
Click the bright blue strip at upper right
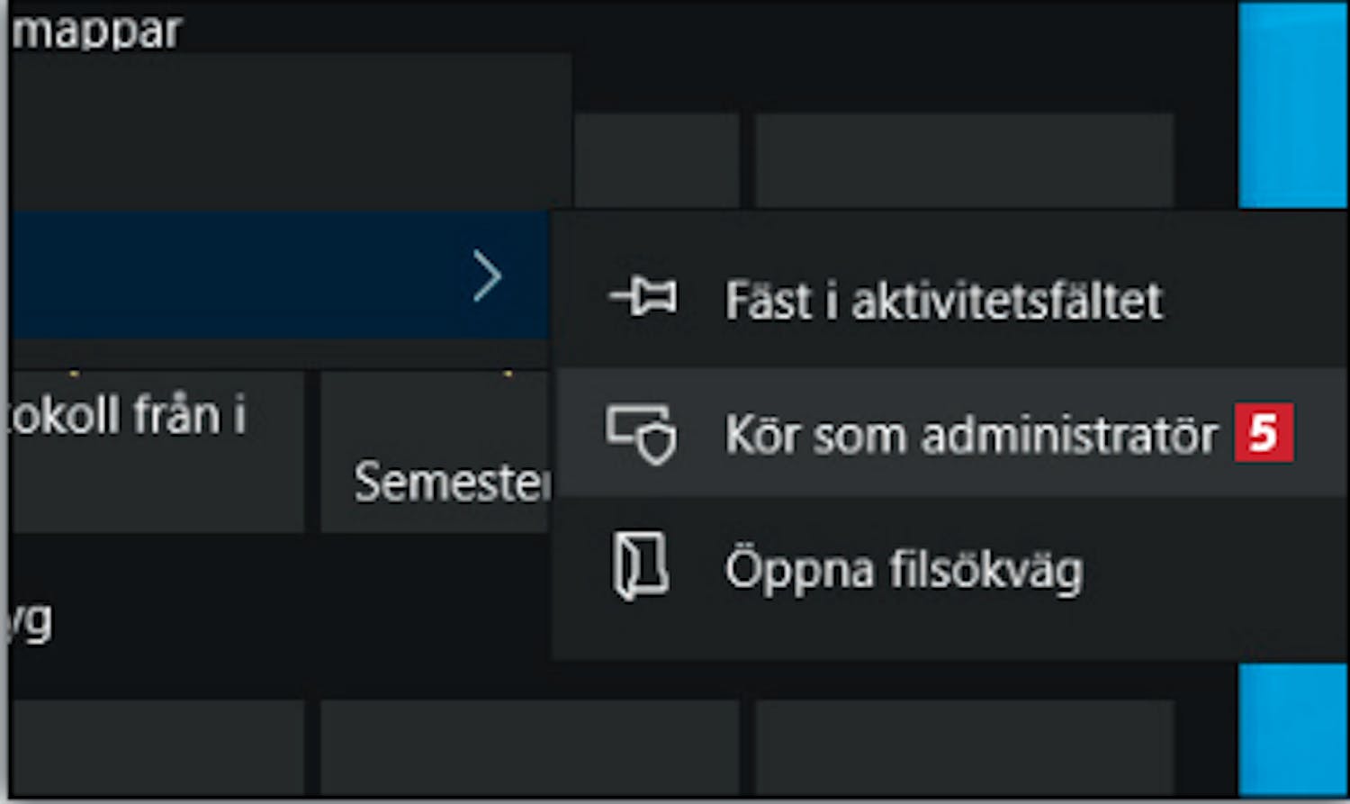pyautogui.click(x=1292, y=104)
